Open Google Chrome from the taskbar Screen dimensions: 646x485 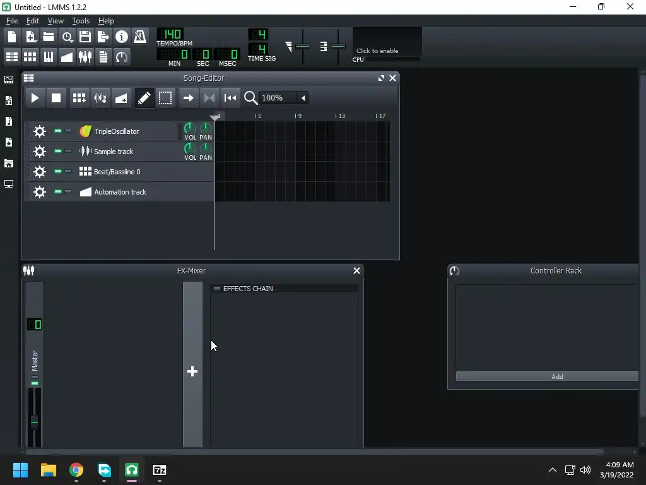point(76,470)
